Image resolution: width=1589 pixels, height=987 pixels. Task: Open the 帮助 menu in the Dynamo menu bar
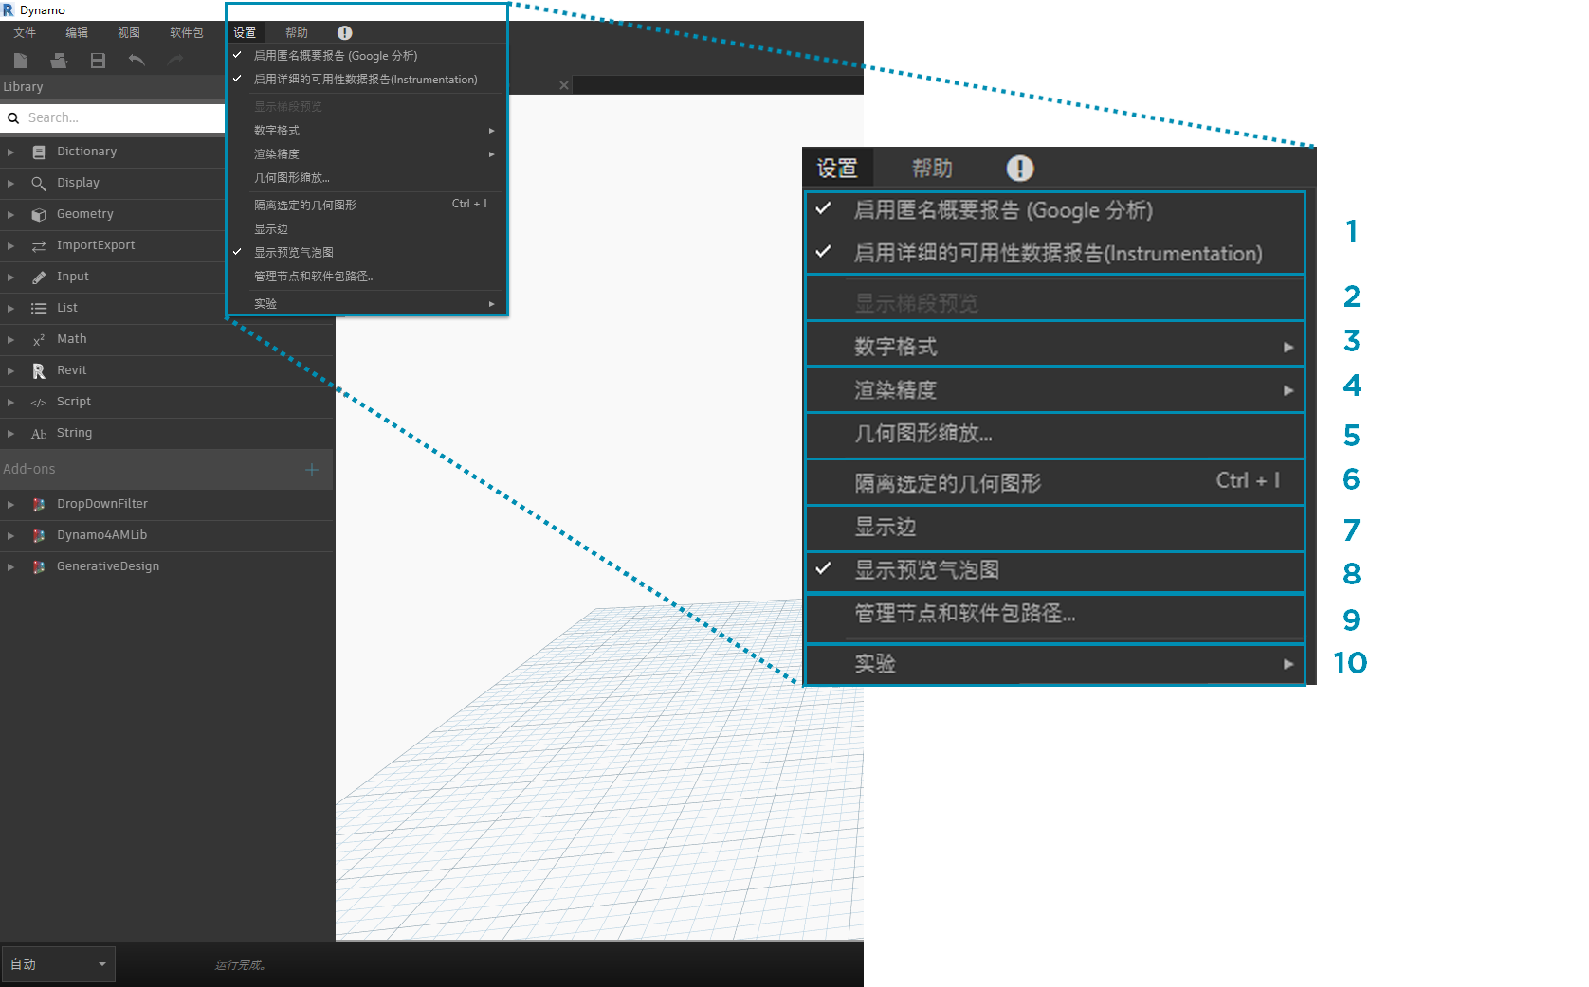(297, 33)
